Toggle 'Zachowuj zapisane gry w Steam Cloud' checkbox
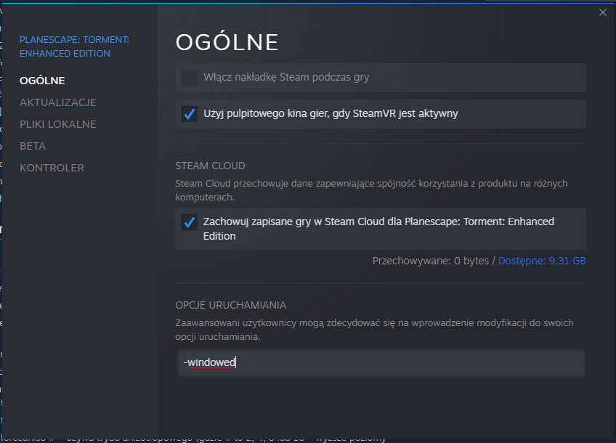The image size is (616, 443). click(x=190, y=222)
